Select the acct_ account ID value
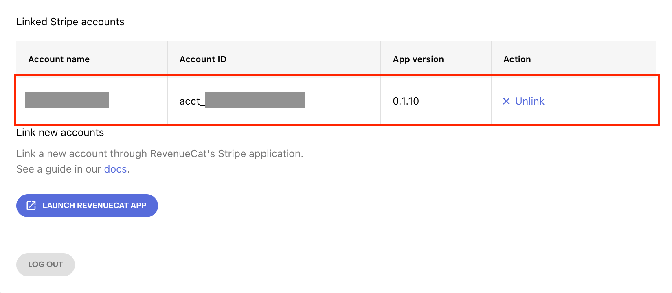672x293 pixels. click(242, 101)
